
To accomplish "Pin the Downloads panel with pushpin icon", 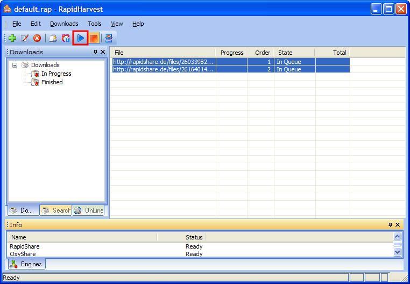I will [x=95, y=52].
